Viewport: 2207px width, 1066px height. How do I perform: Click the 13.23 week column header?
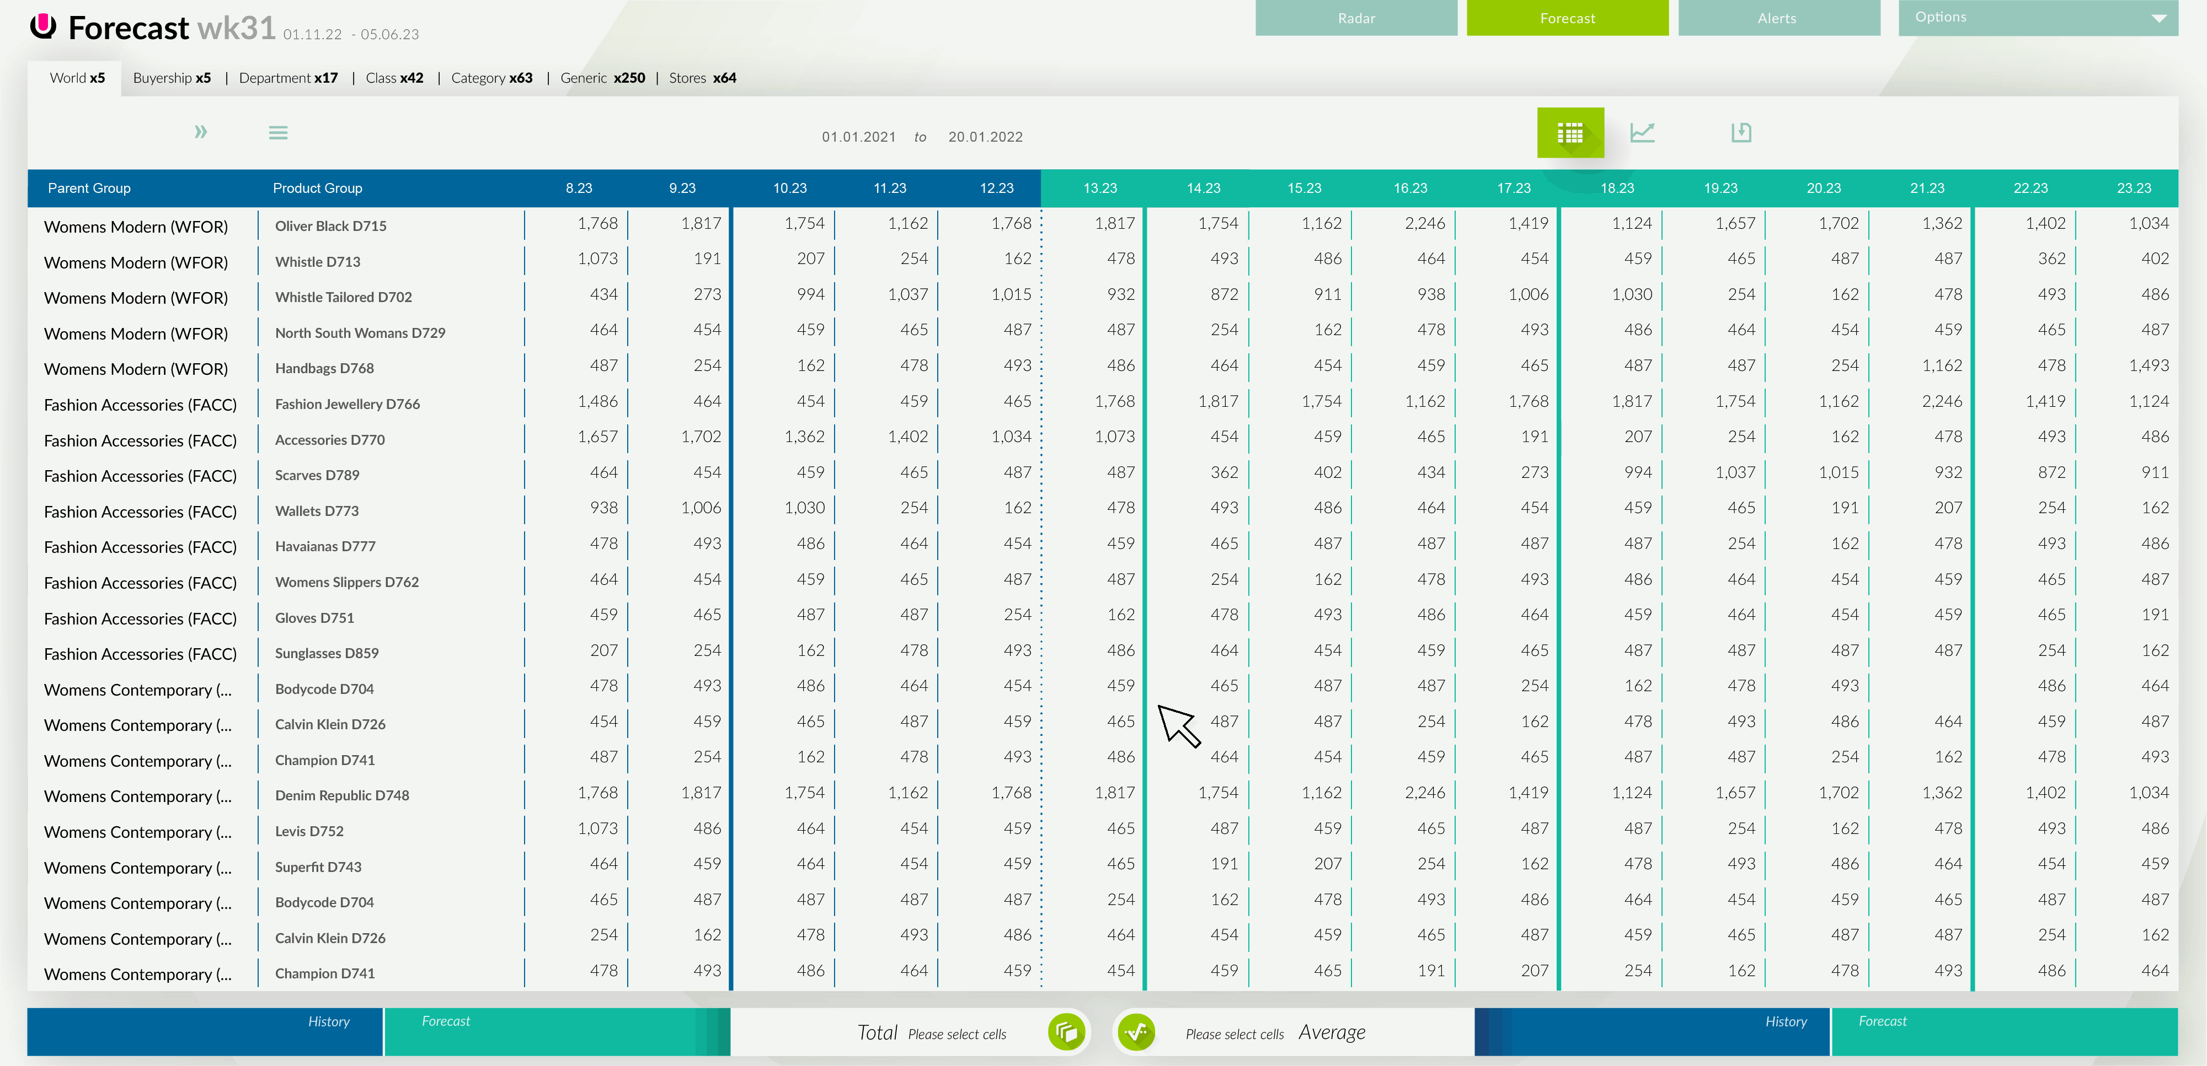pos(1099,189)
